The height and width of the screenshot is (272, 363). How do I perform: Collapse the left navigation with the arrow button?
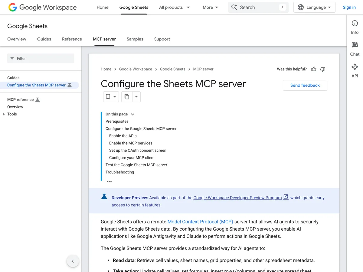[x=73, y=261]
